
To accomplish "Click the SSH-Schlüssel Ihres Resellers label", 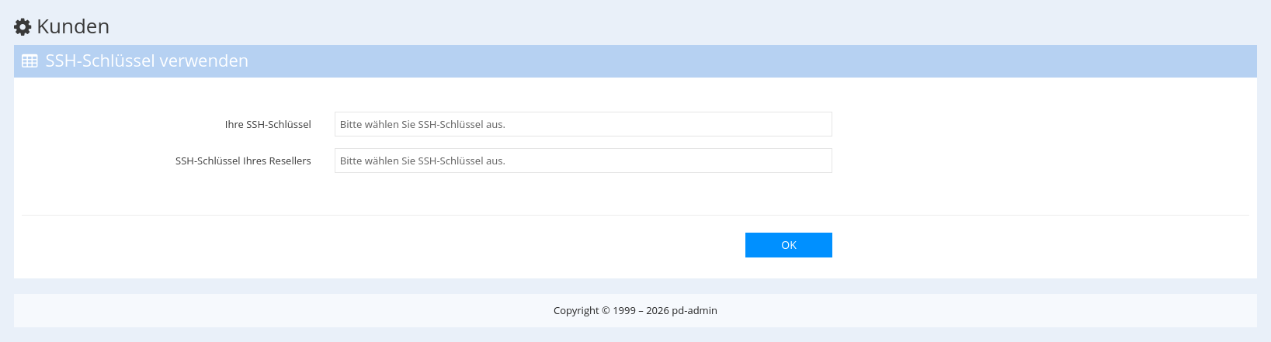I will coord(243,161).
